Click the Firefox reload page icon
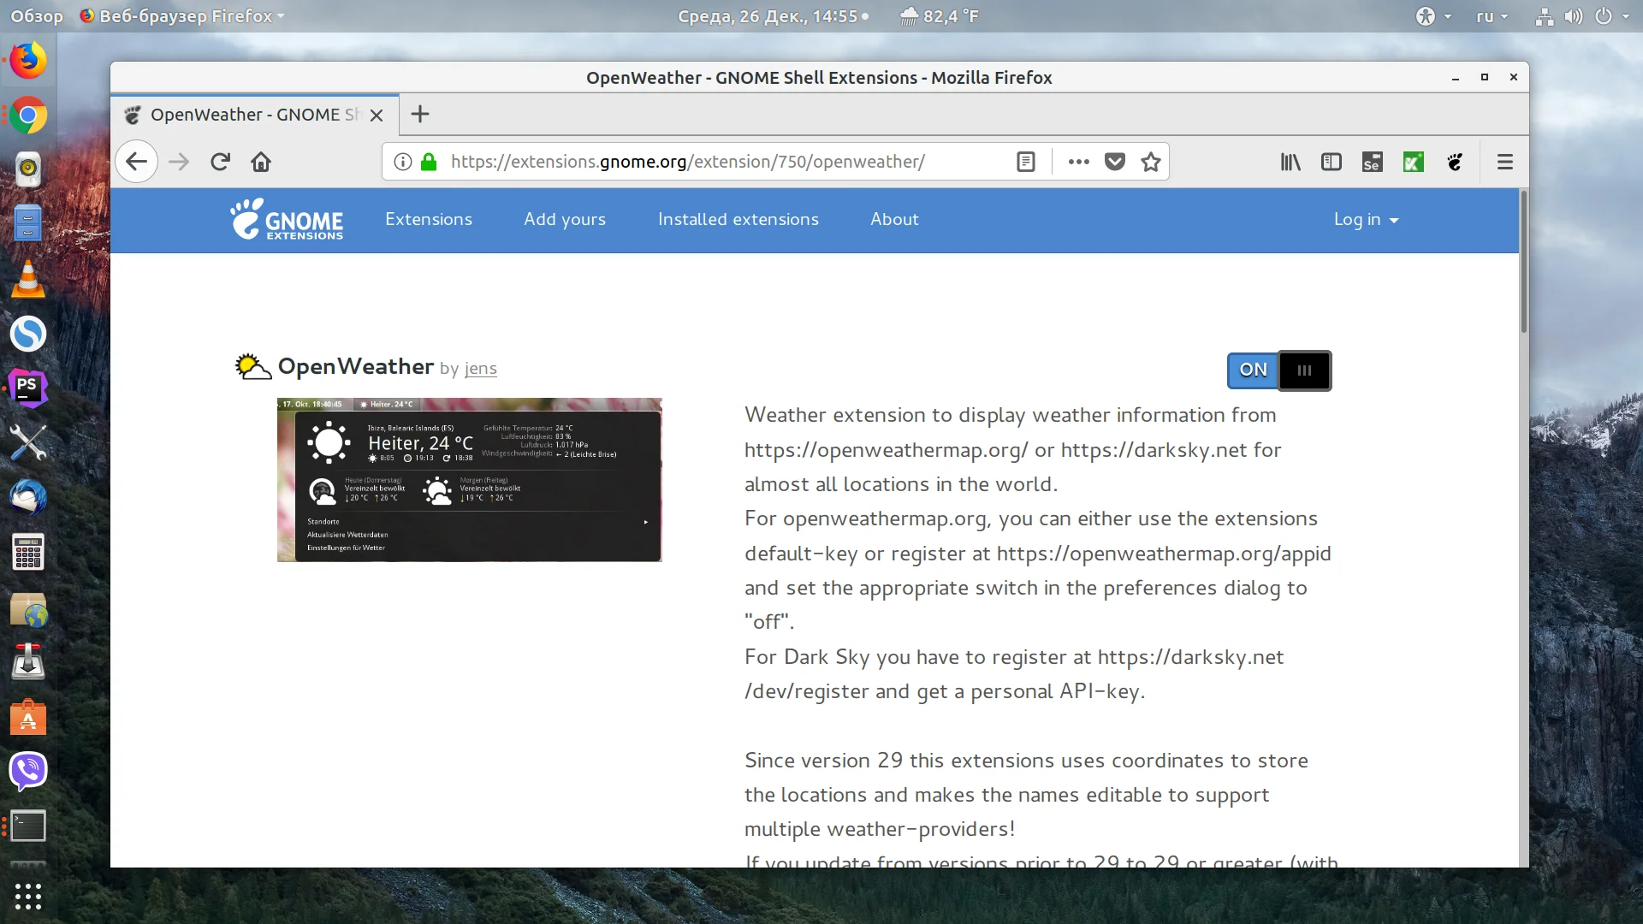 [x=220, y=162]
